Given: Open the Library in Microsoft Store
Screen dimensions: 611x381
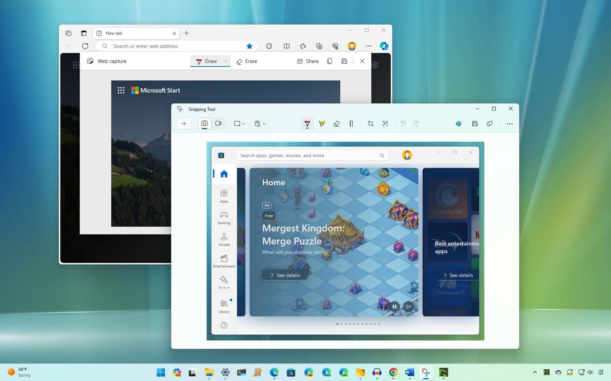Looking at the screenshot, I should tap(224, 306).
